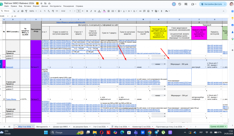
Task: Add a new sheet with plus
Action: pos(4,127)
